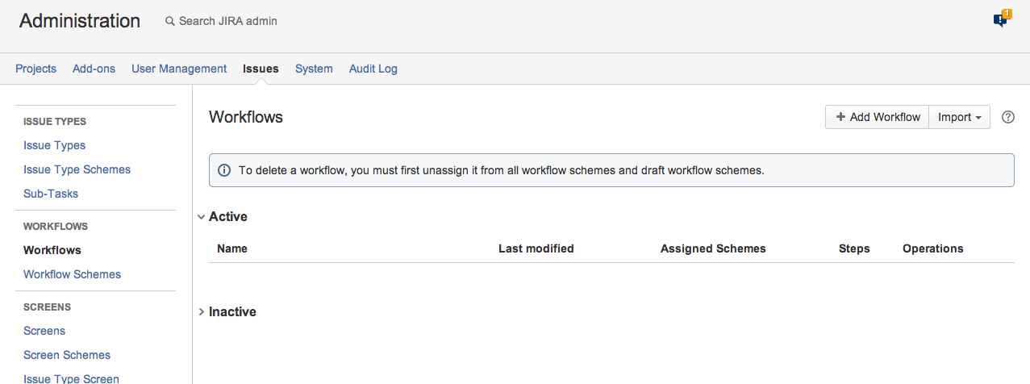Click the help question mark icon
1030x384 pixels.
coord(1007,117)
